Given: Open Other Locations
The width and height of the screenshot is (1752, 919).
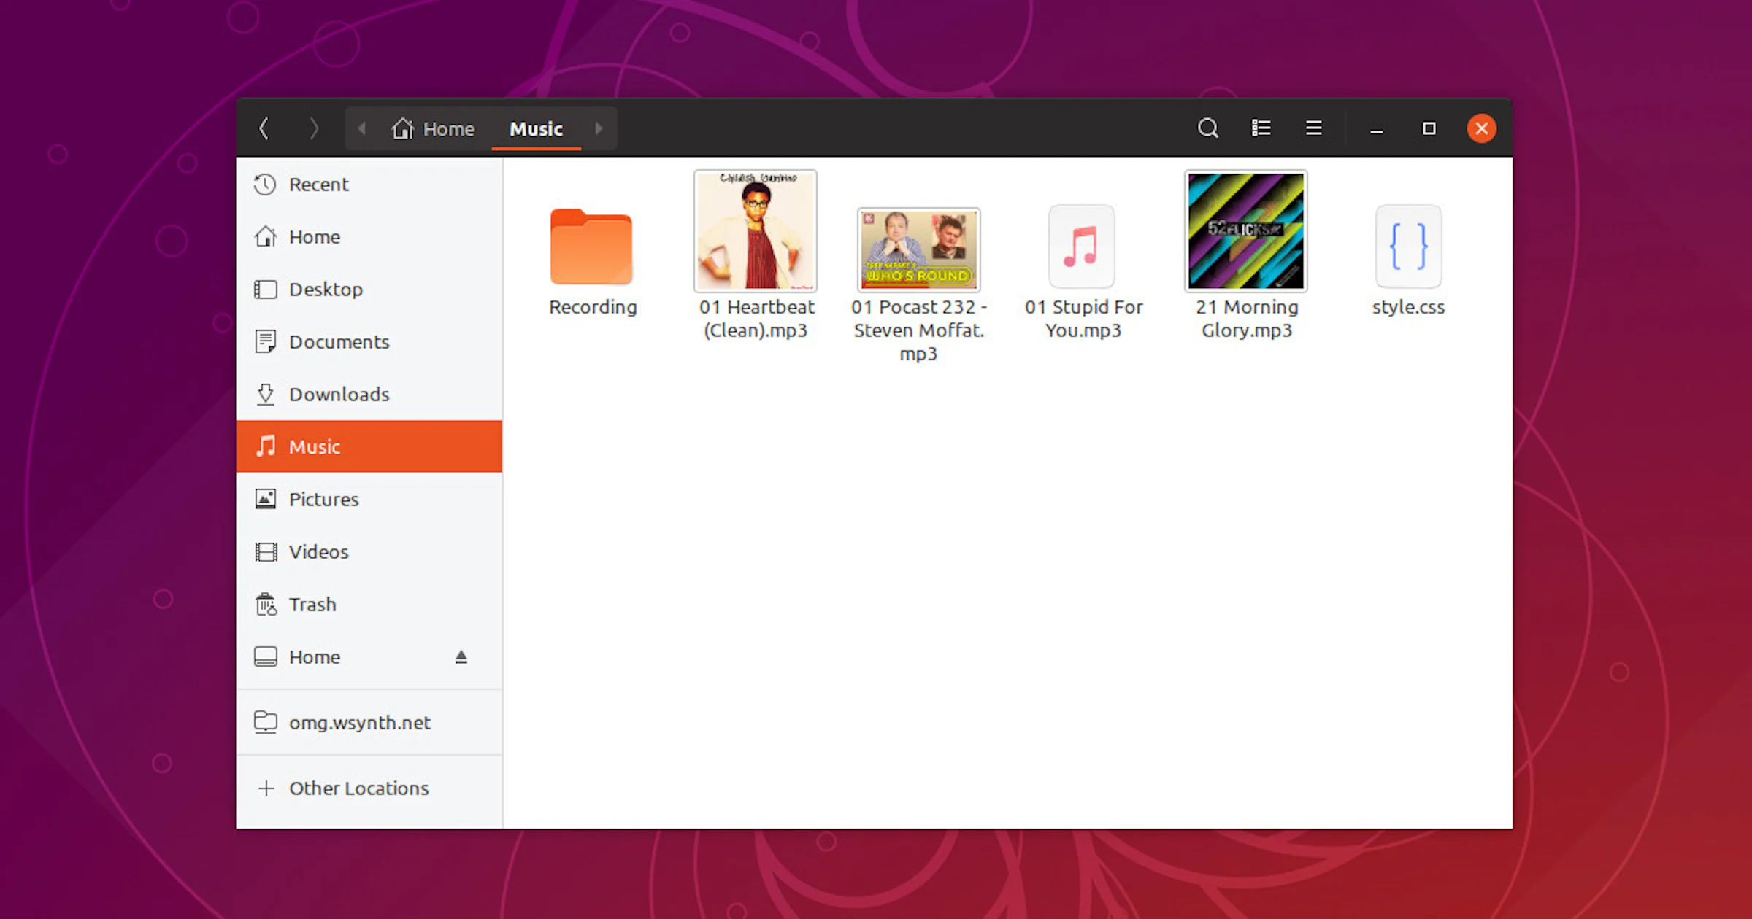Looking at the screenshot, I should click(369, 788).
